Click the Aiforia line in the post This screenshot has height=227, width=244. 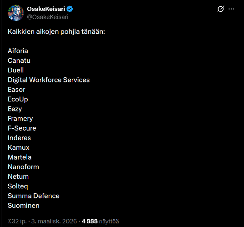click(18, 51)
